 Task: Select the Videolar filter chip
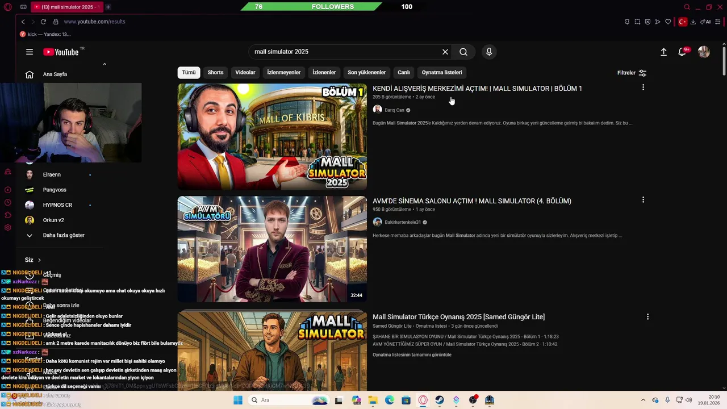(245, 72)
